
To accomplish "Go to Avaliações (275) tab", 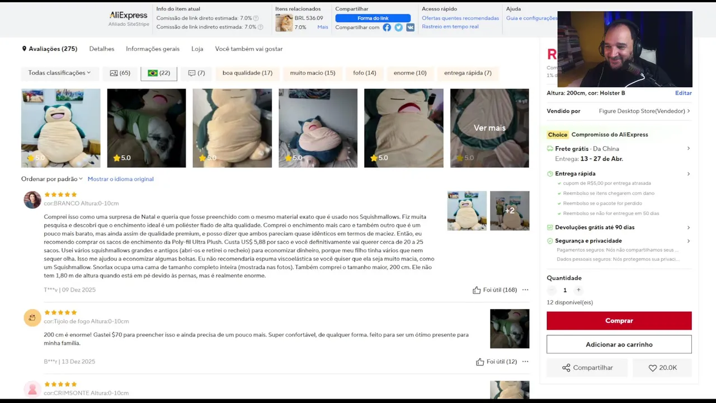I will [49, 49].
